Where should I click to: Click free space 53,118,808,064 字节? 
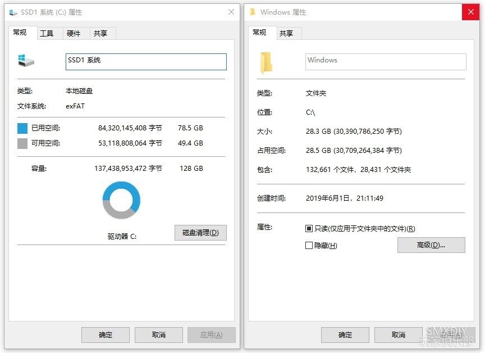[130, 143]
